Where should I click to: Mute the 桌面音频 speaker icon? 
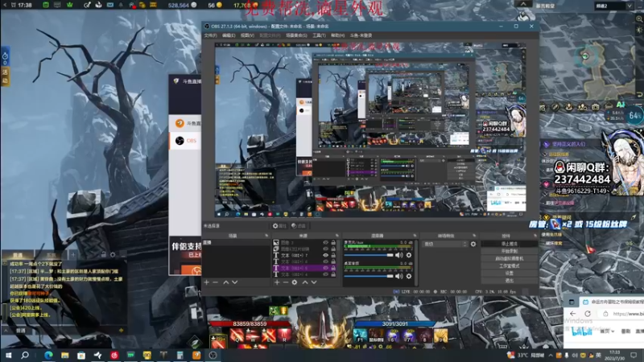pyautogui.click(x=398, y=276)
